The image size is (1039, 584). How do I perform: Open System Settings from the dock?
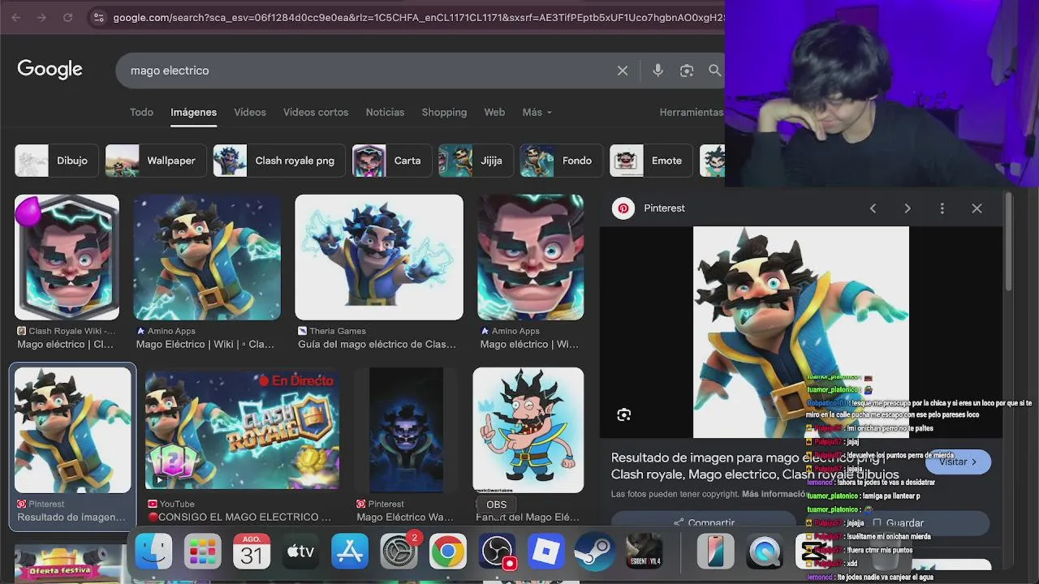pyautogui.click(x=399, y=552)
